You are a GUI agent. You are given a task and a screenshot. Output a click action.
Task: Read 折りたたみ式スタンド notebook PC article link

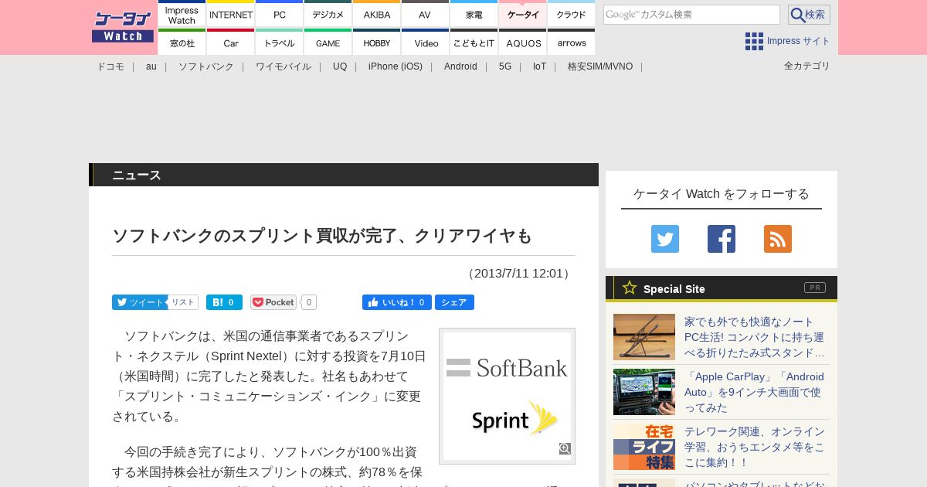coord(755,337)
